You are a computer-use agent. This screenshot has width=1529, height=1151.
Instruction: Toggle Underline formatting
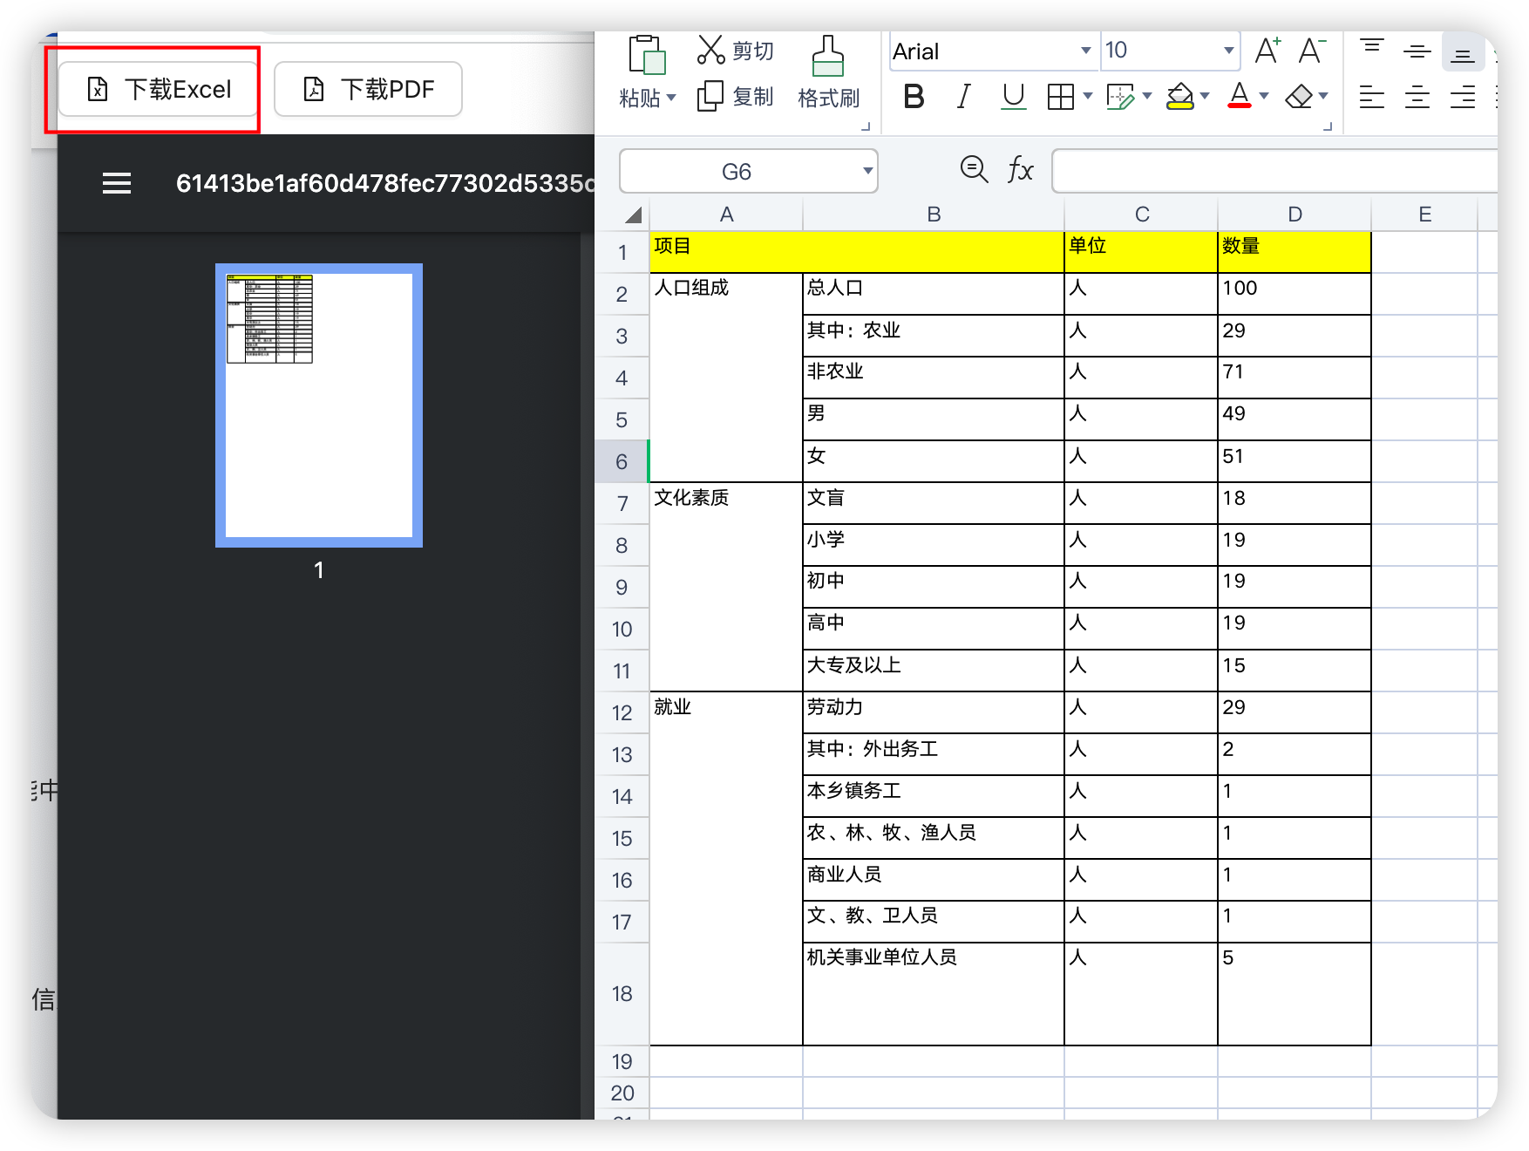tap(1013, 96)
